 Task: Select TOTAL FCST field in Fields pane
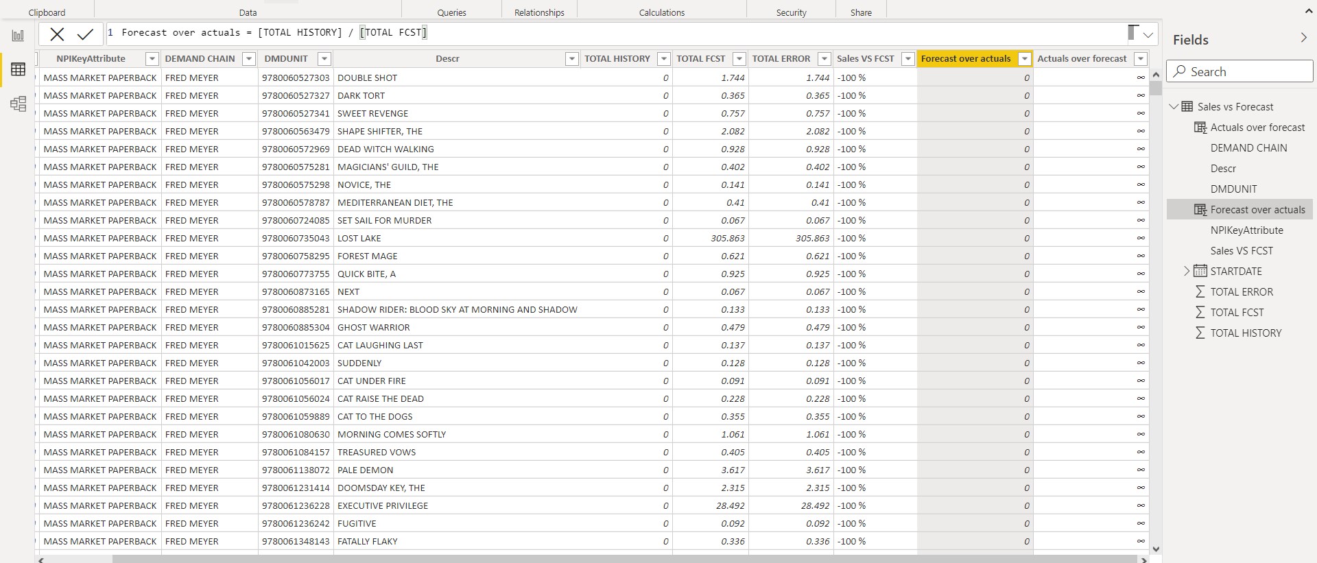tap(1236, 313)
